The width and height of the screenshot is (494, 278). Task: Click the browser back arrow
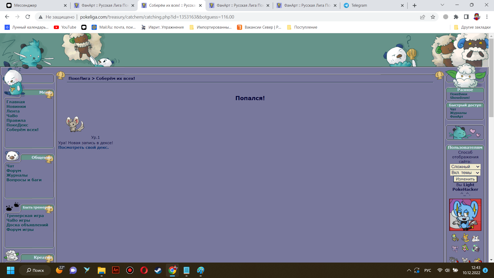pos(7,17)
